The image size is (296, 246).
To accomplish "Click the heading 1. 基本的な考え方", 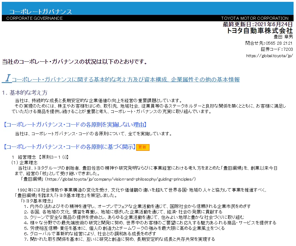I will tap(25, 92).
